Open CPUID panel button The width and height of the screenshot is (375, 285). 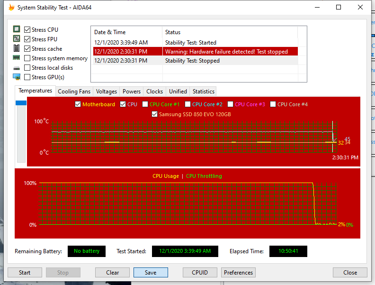200,273
